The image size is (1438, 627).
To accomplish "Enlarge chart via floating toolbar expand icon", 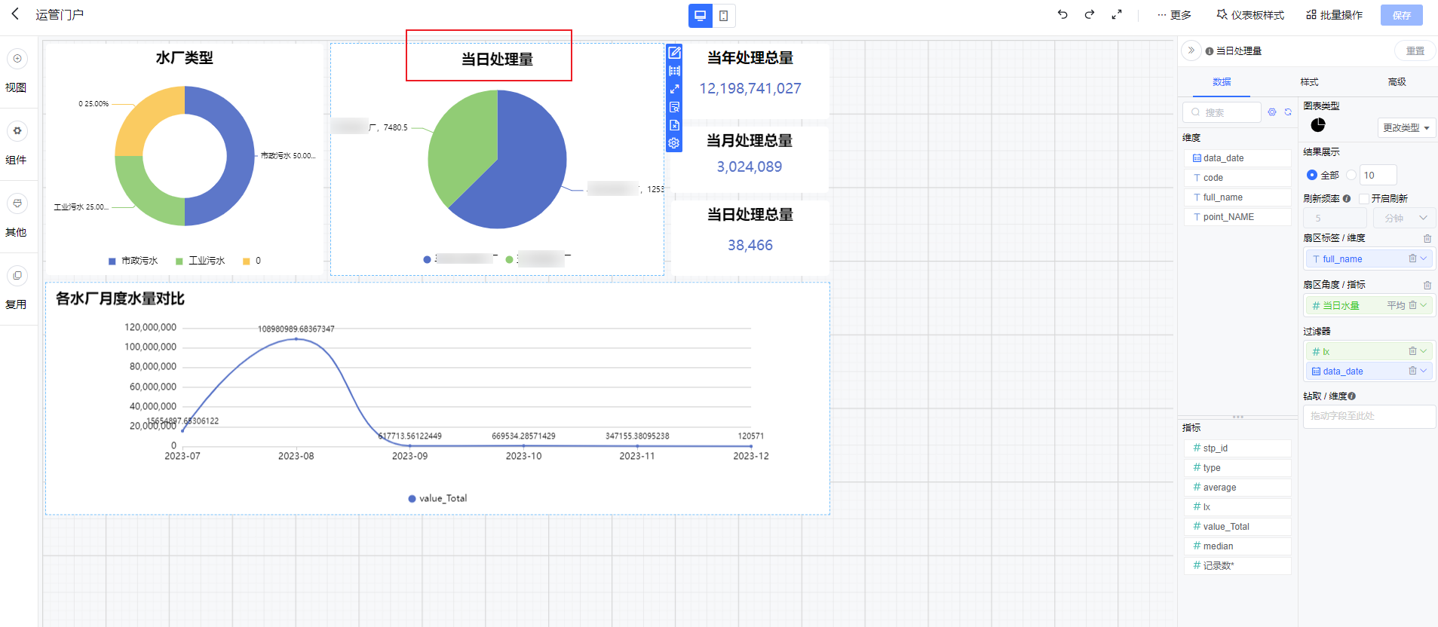I will (674, 89).
